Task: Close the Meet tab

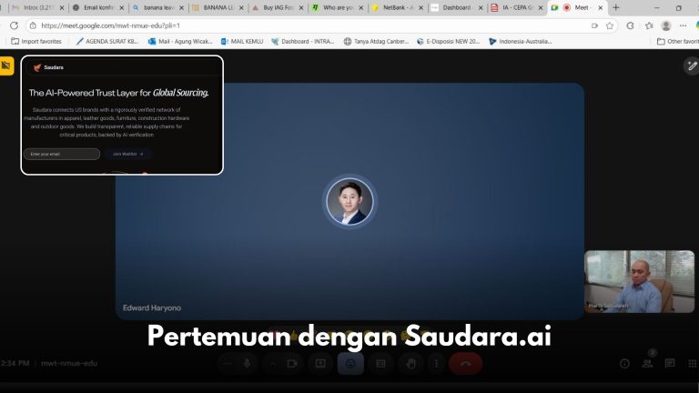Action: tap(600, 7)
